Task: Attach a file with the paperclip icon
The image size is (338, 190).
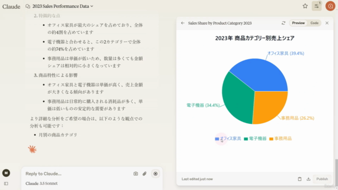Action: [x=144, y=174]
